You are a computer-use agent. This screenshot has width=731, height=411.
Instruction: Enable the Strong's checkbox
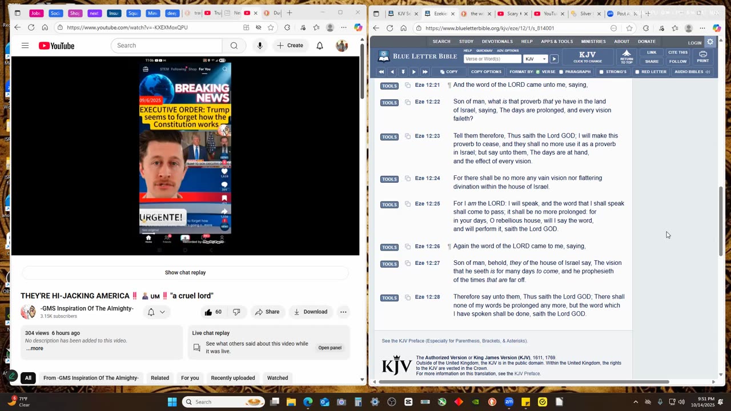coord(601,72)
